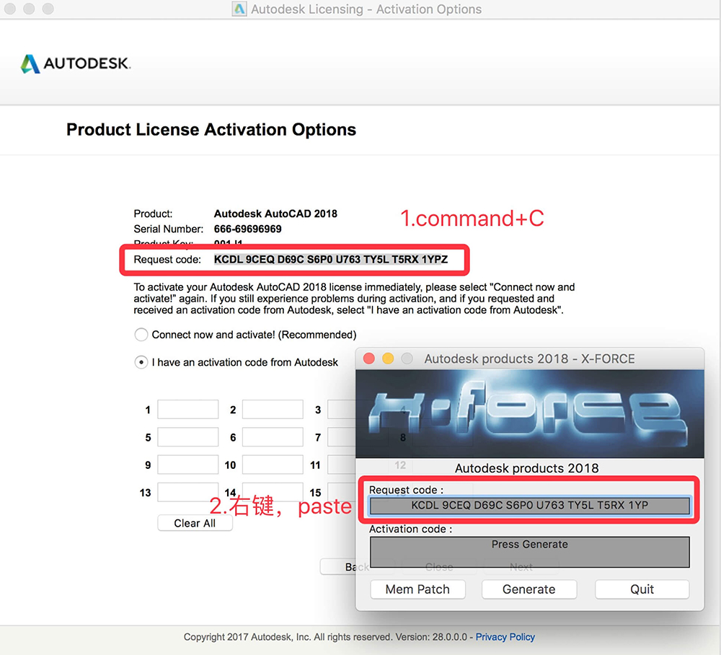Screen dimensions: 721x655
Task: Click the 'Product License Activation Options' heading
Action: (x=211, y=130)
